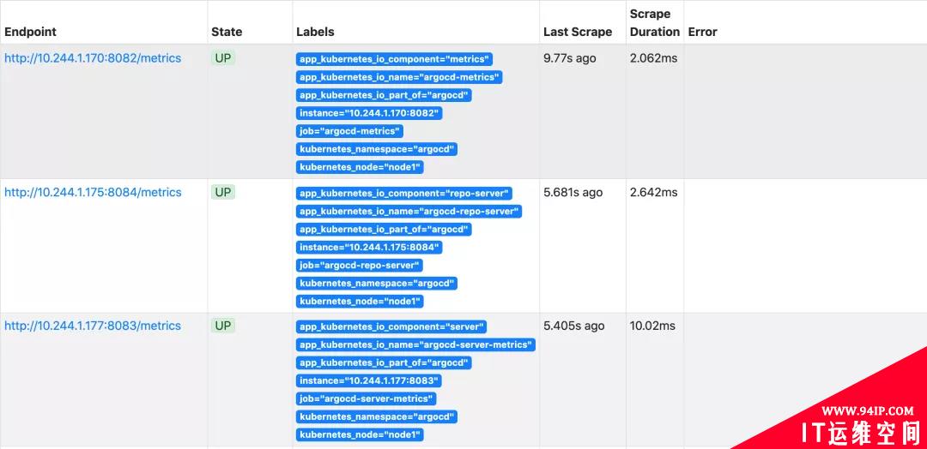Click the Last Scrape column header

[x=578, y=32]
